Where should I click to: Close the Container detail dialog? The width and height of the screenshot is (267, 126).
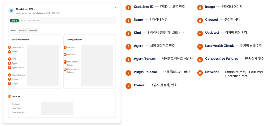(116, 8)
